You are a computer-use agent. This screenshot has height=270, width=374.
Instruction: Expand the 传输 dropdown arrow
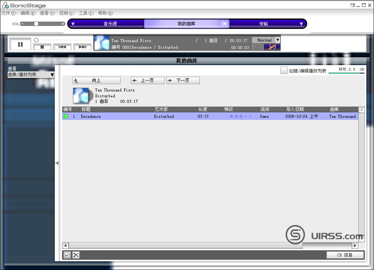[301, 24]
